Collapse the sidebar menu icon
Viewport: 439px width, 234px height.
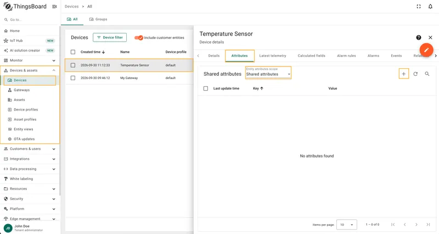click(x=54, y=7)
